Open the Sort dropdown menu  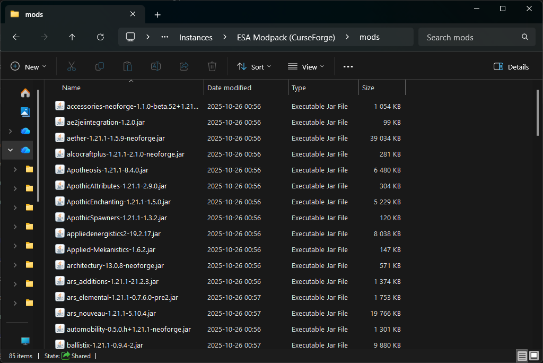(253, 67)
